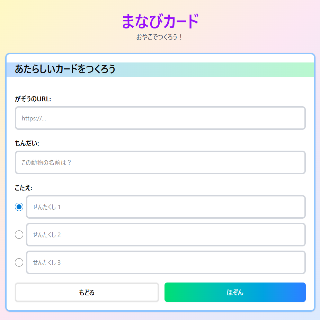Click the せんたくし 1 answer field
Screen dimensions: 320x320
tap(166, 207)
